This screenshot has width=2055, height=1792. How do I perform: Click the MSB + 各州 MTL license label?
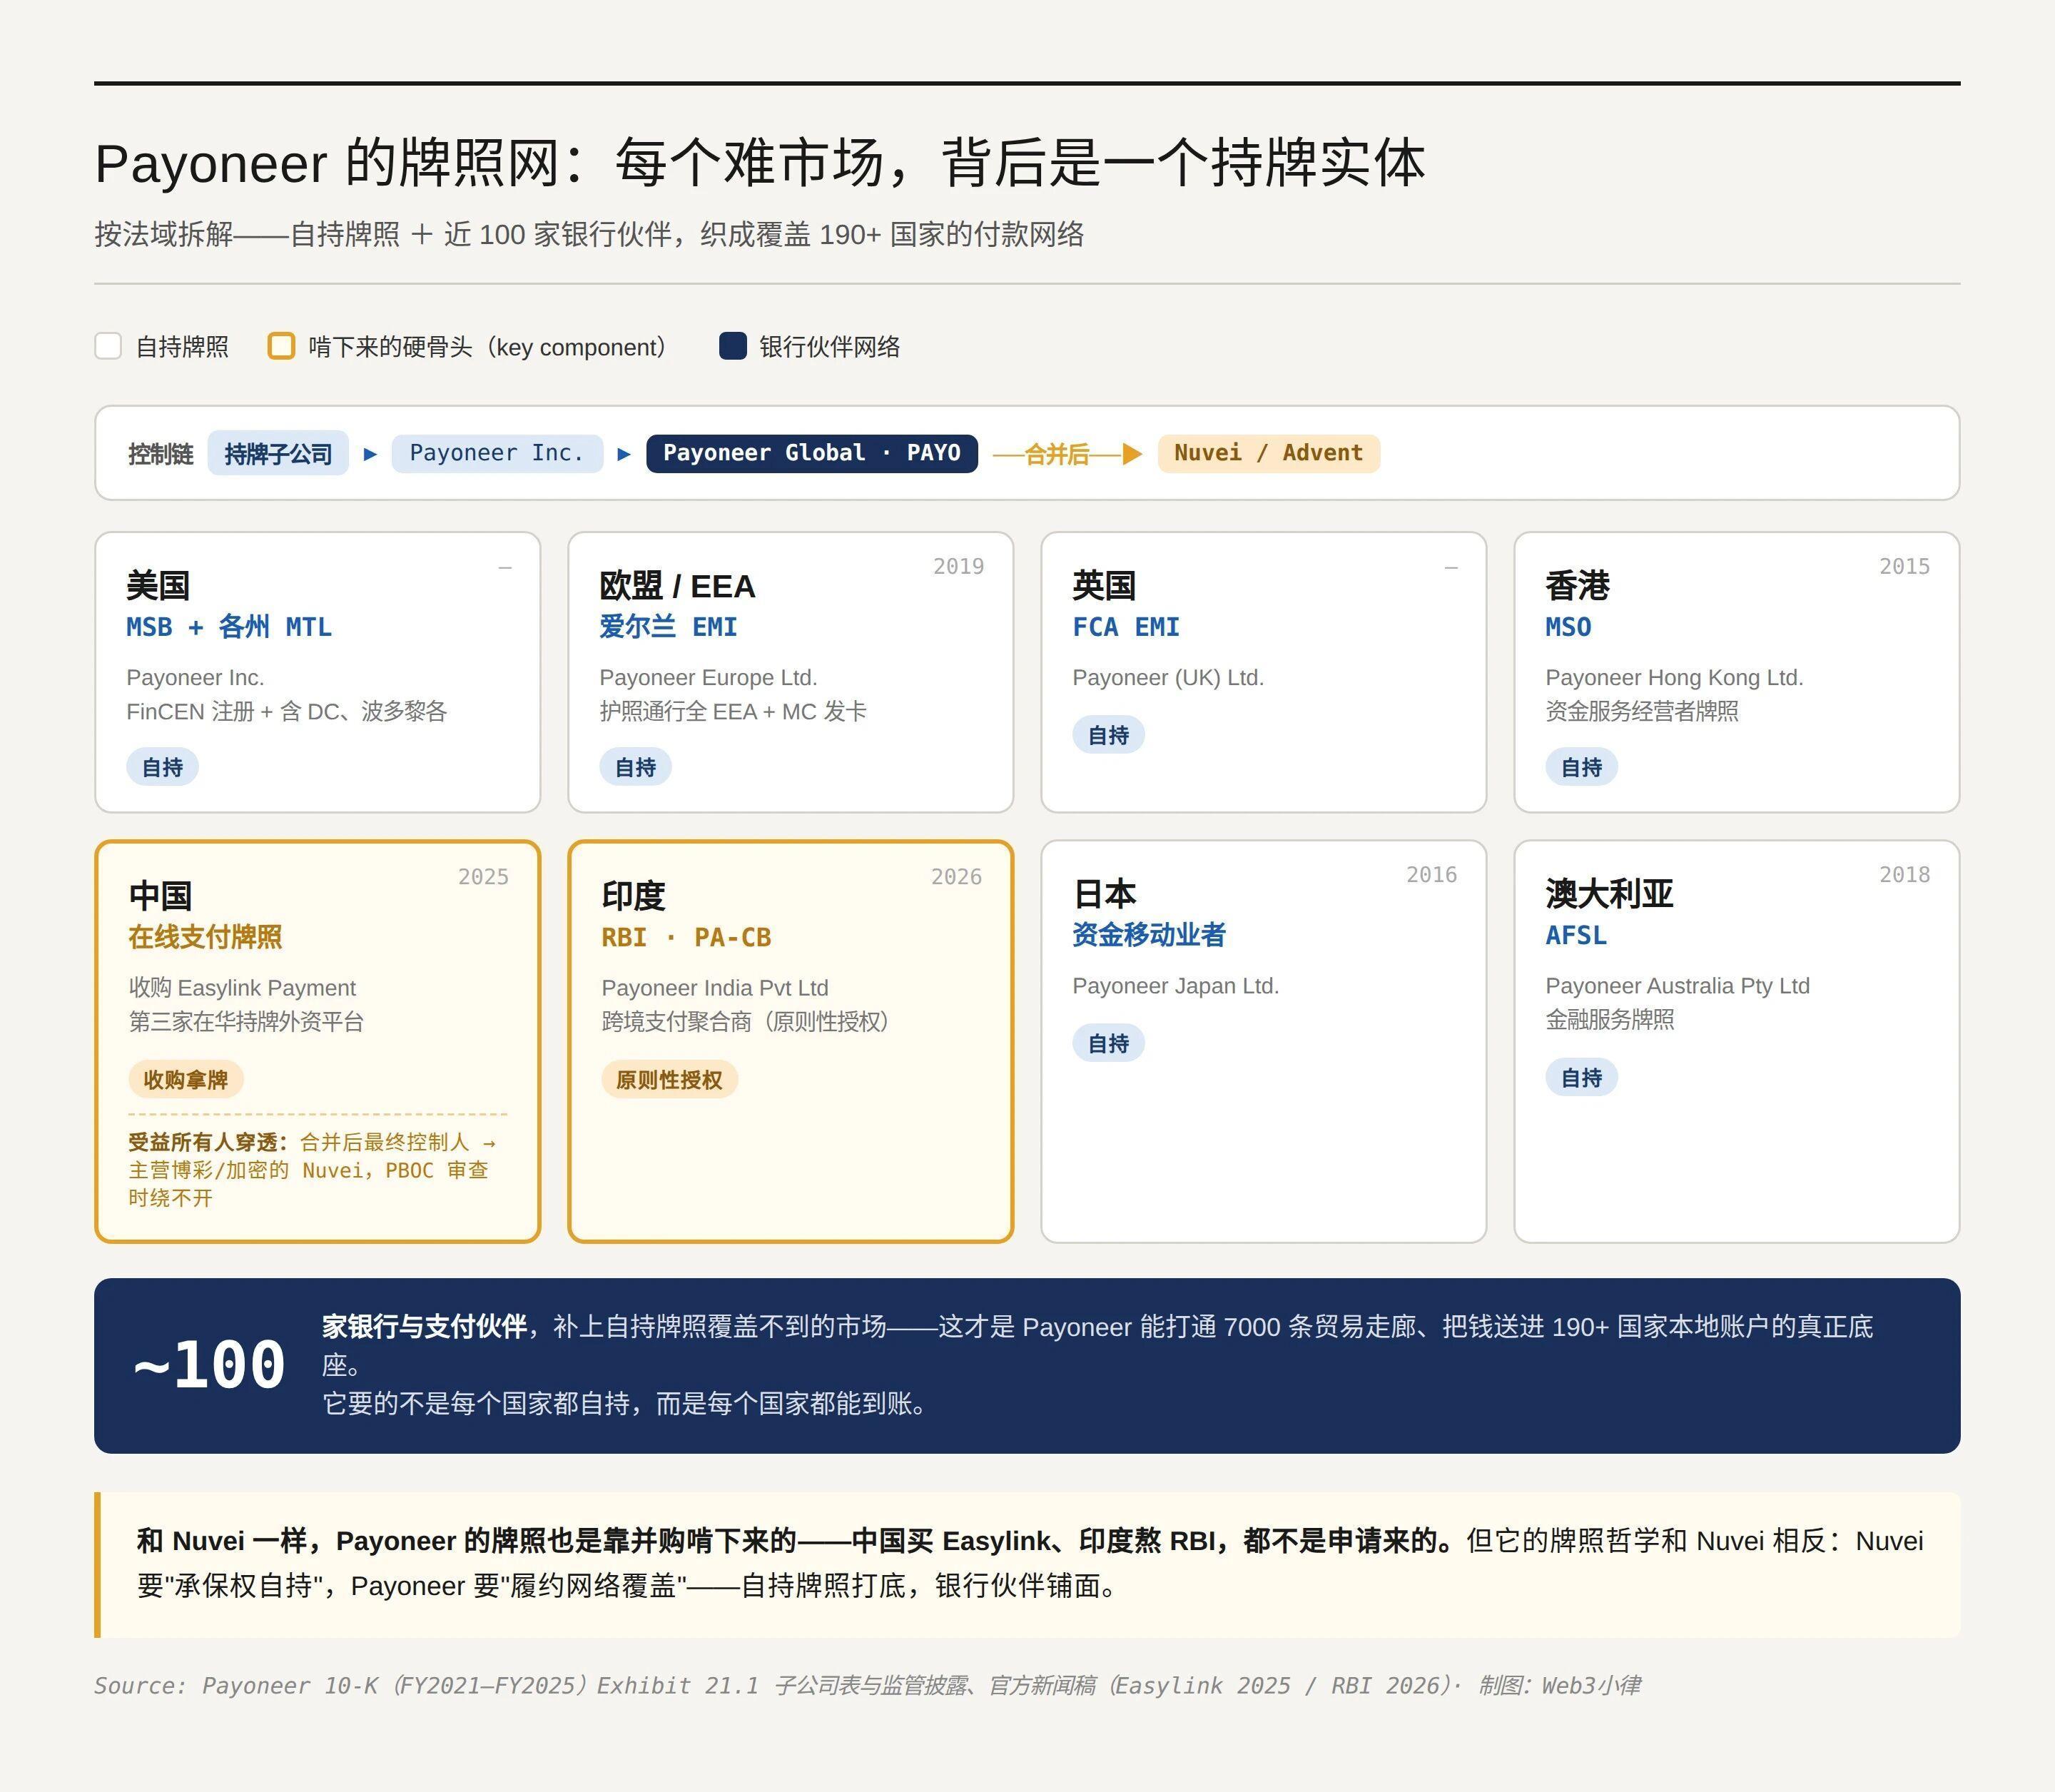click(x=229, y=627)
